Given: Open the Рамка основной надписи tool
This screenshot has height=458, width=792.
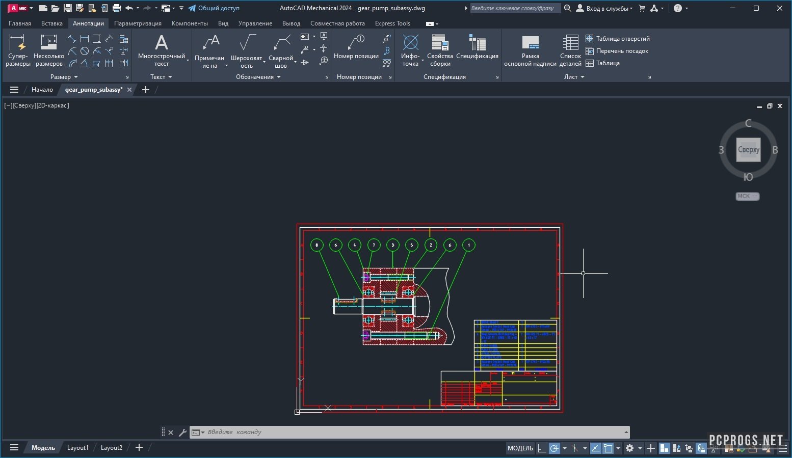Looking at the screenshot, I should (530, 49).
